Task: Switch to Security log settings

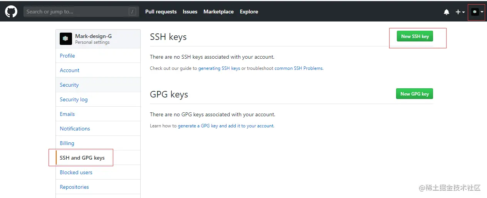Action: pyautogui.click(x=74, y=99)
